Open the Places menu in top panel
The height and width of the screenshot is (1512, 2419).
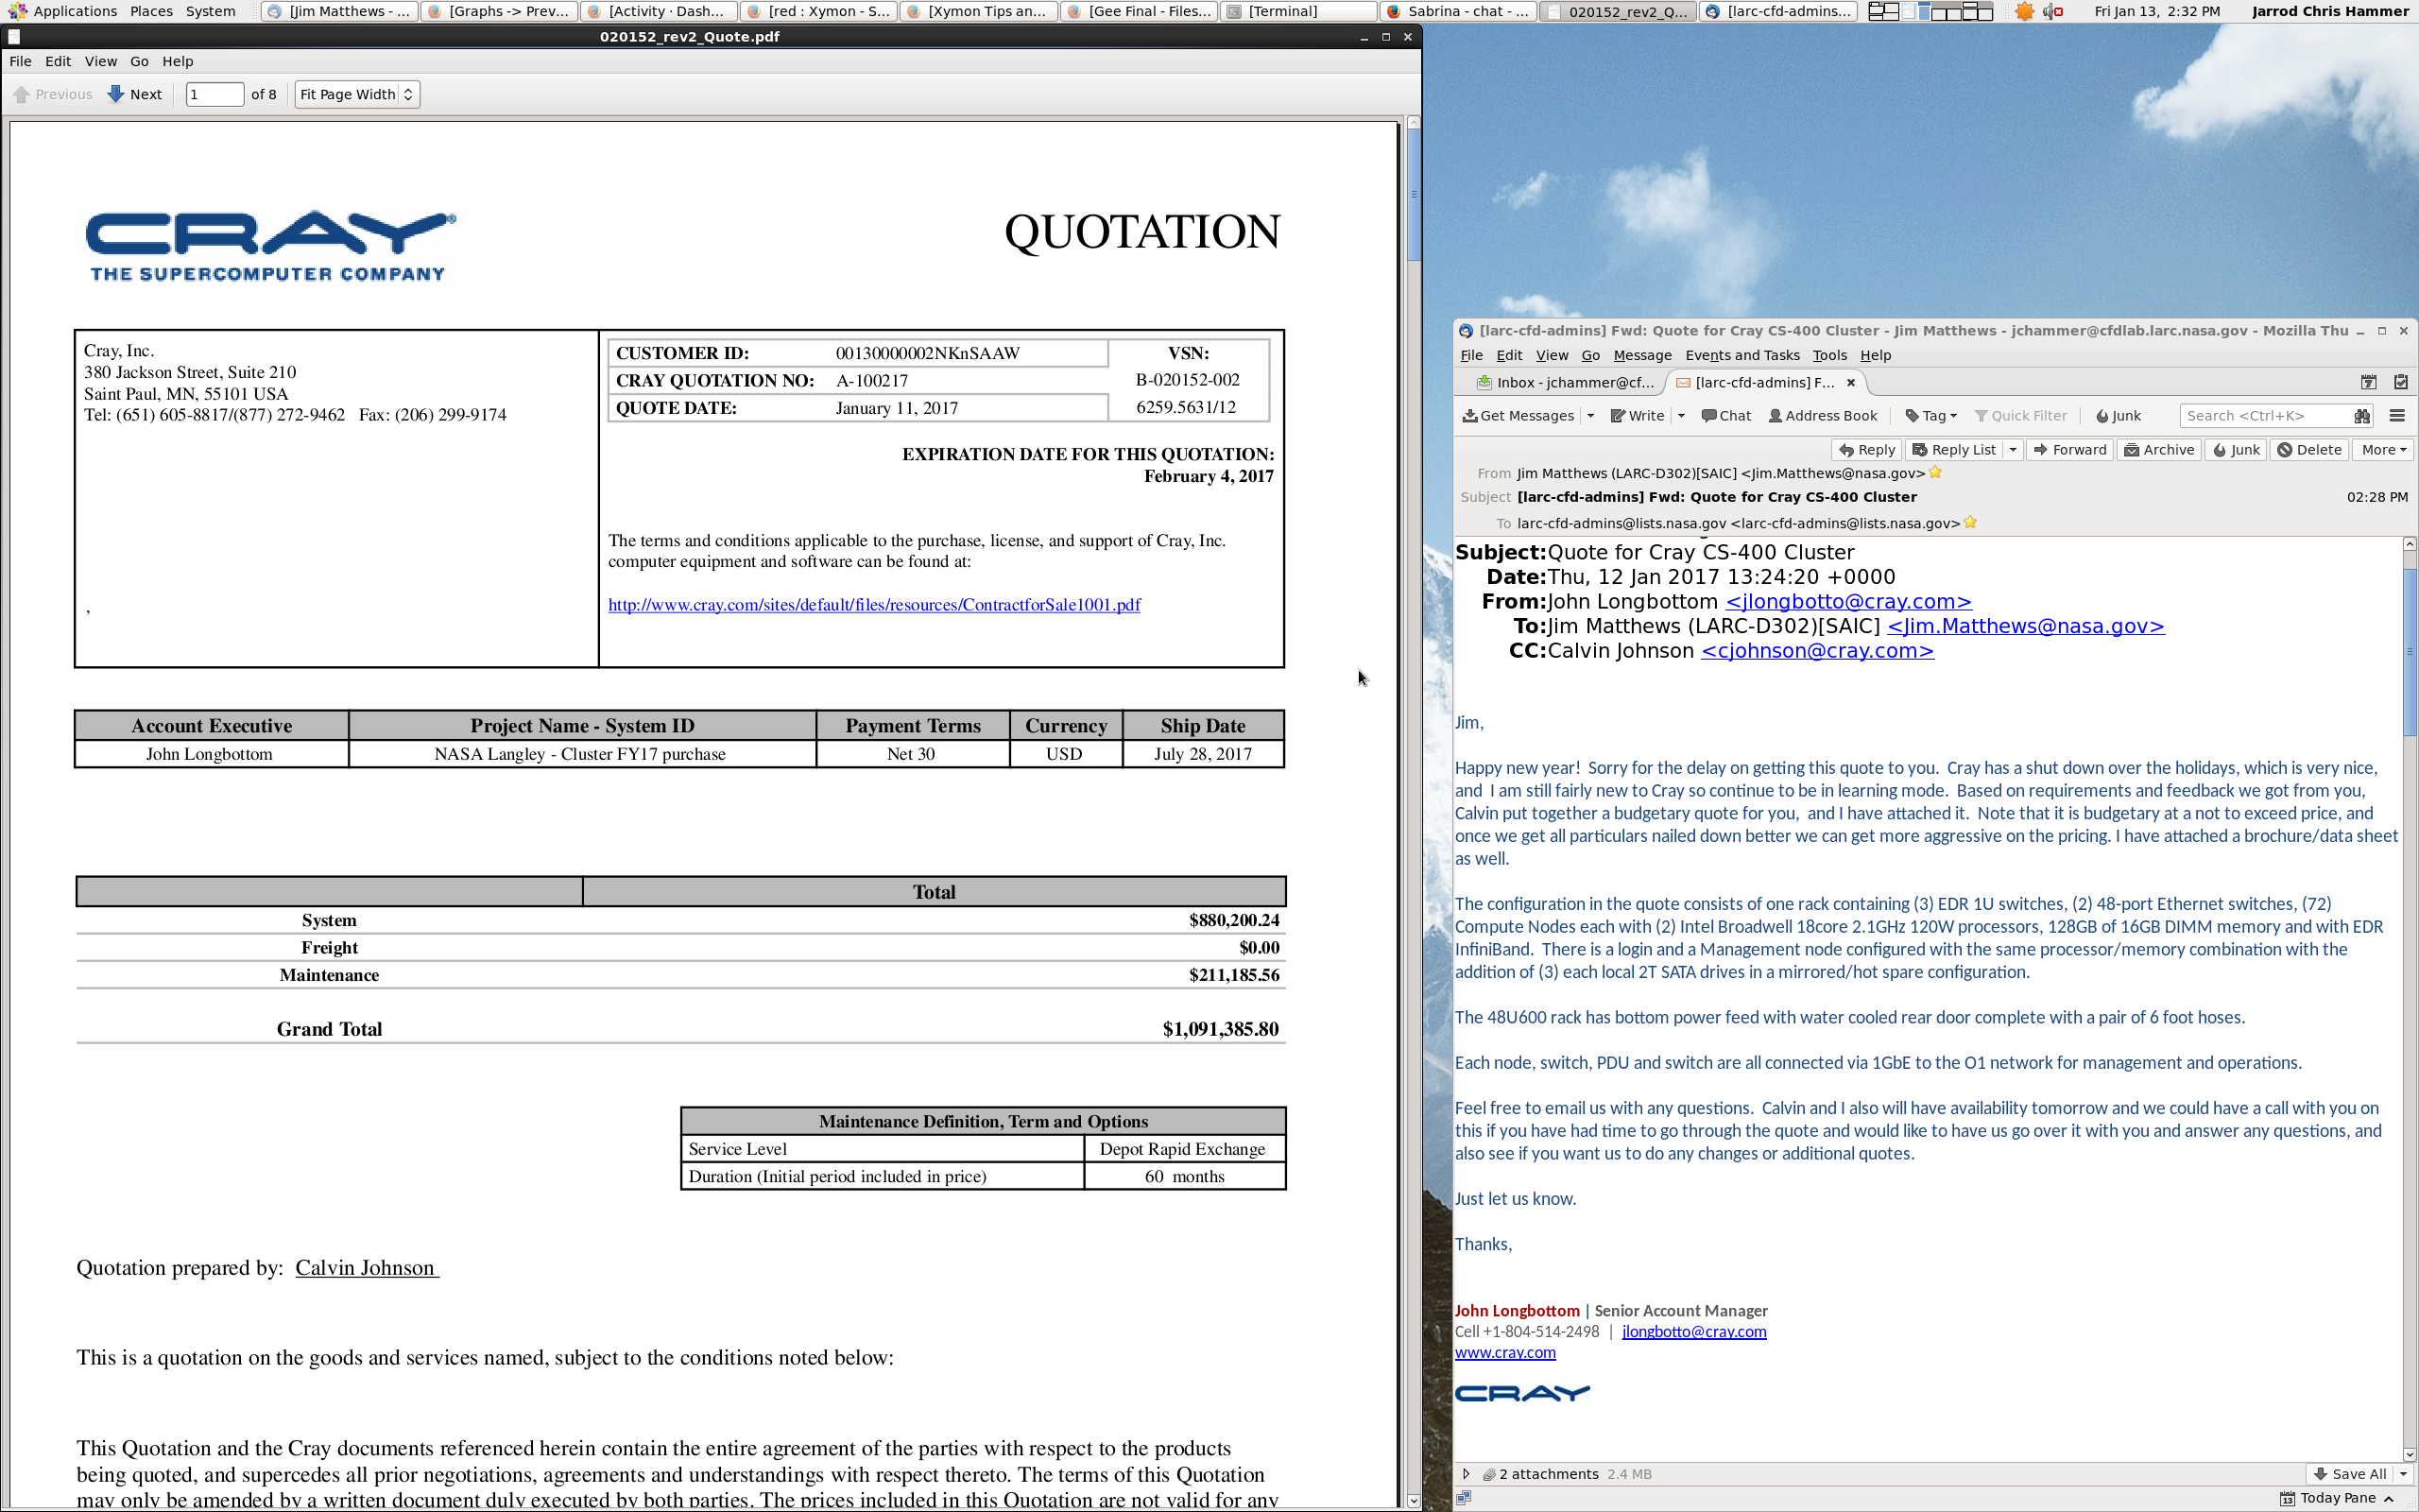151,11
